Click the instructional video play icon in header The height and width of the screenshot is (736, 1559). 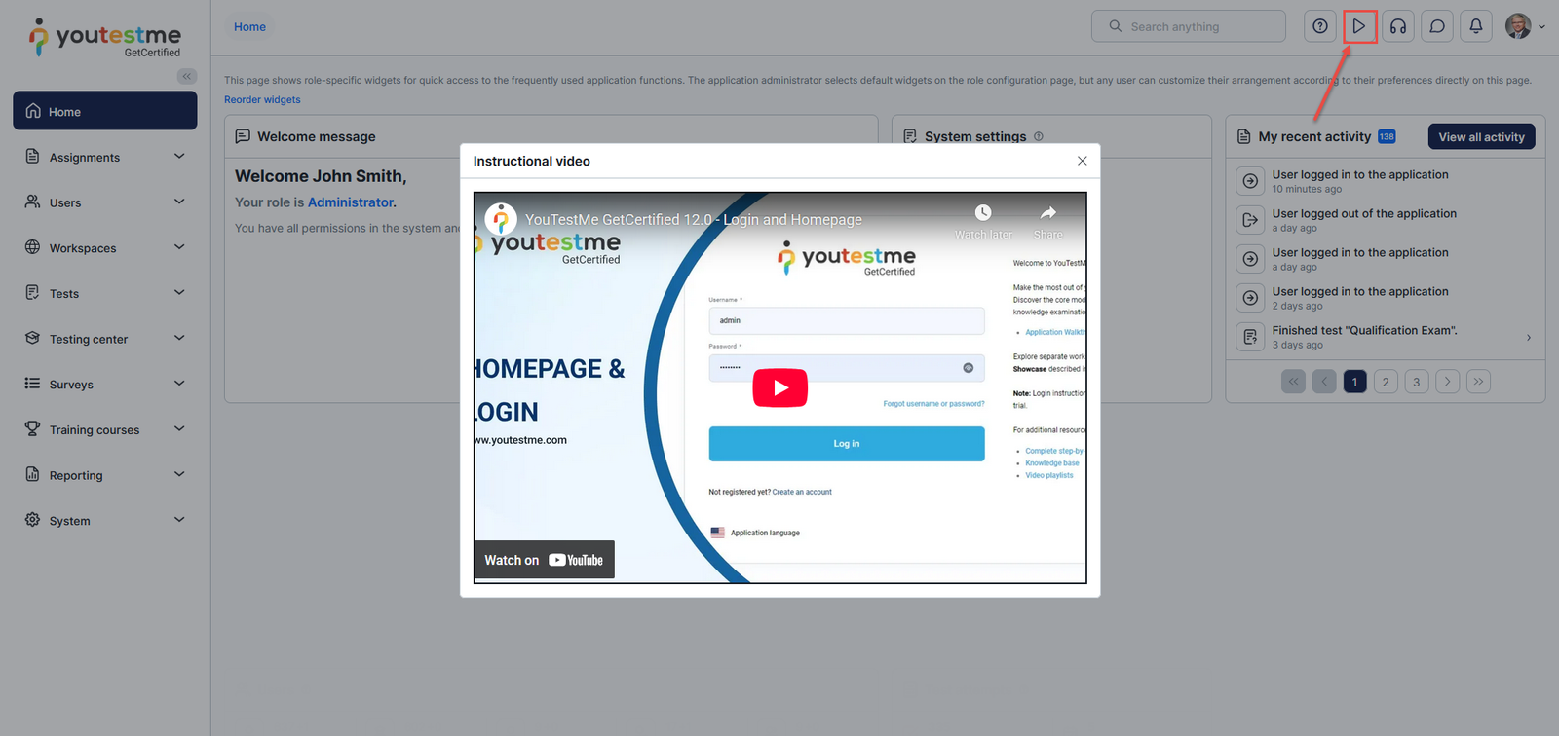[1358, 26]
